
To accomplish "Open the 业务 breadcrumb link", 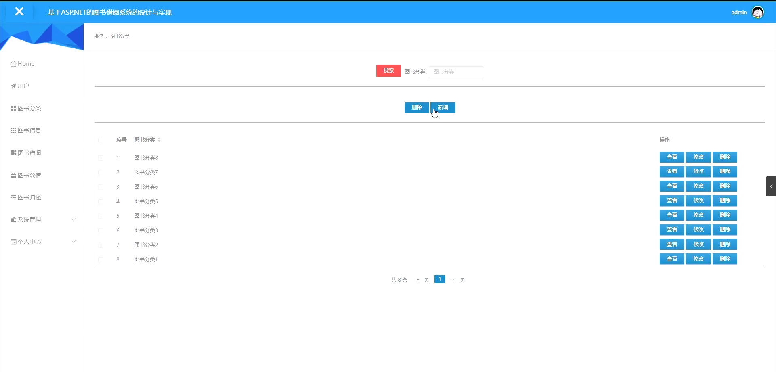I will (99, 36).
